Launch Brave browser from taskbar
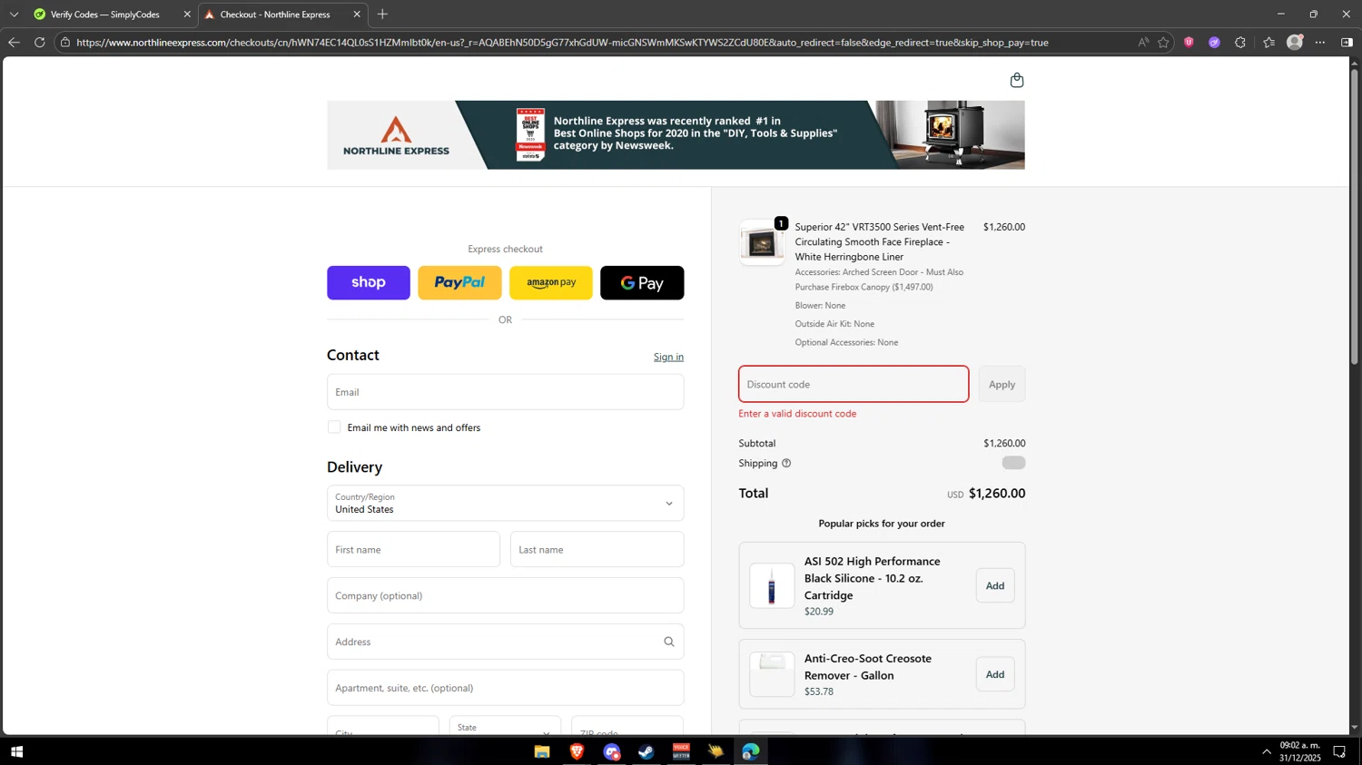 click(x=577, y=751)
